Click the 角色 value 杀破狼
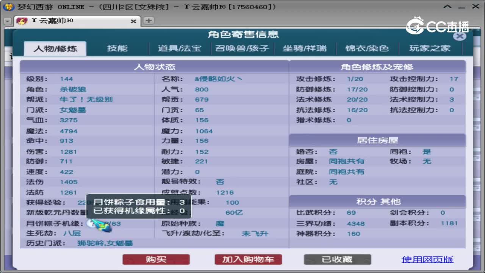This screenshot has width=485, height=273. (73, 89)
